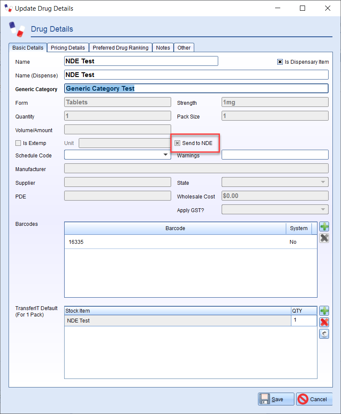Click the Quantity field
341x414 pixels.
point(118,116)
